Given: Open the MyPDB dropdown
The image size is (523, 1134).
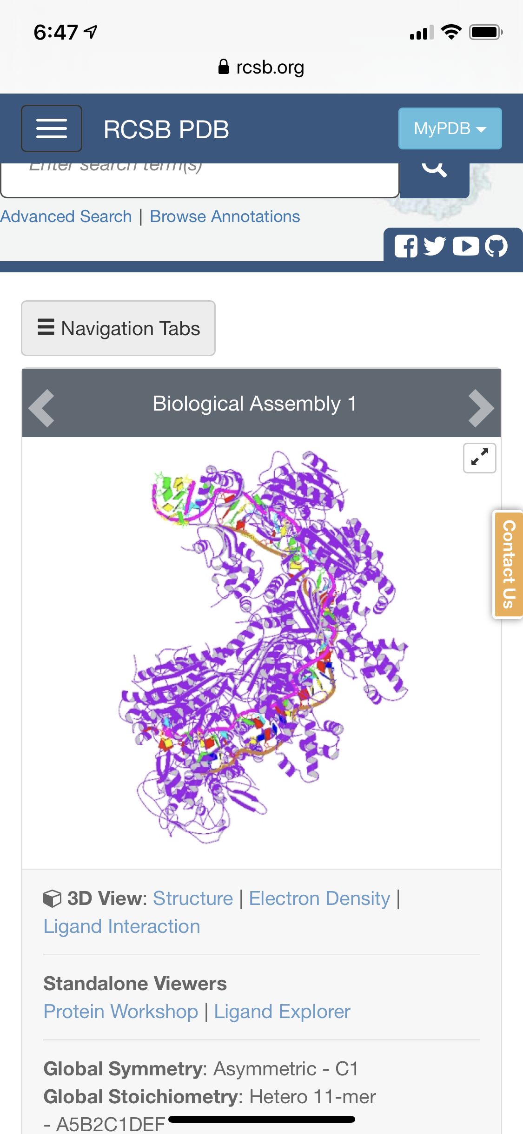Looking at the screenshot, I should pyautogui.click(x=450, y=128).
